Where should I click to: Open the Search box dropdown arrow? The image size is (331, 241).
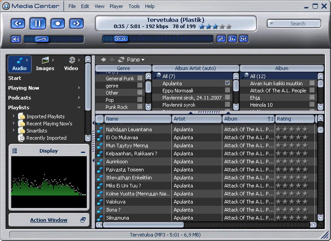click(272, 23)
